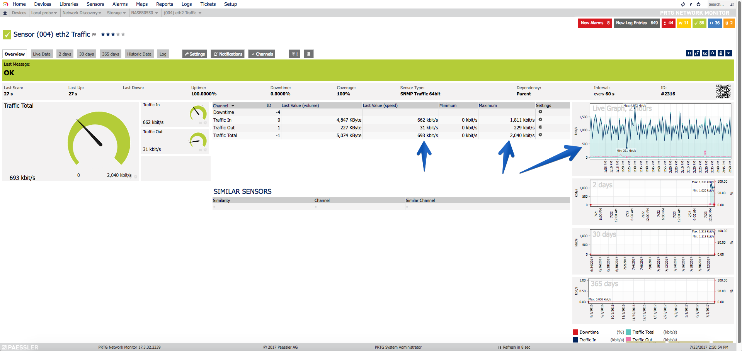Open the more-actions dropdown arrow beside the trash icon

pyautogui.click(x=728, y=53)
